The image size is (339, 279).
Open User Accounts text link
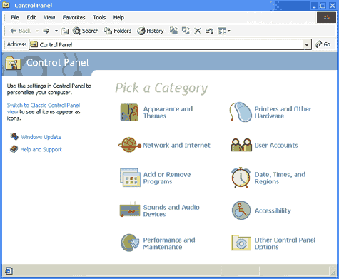click(x=276, y=145)
